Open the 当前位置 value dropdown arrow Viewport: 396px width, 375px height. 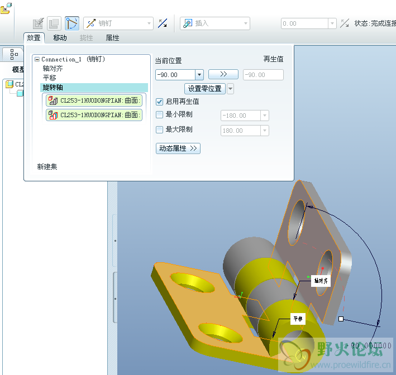coord(199,75)
